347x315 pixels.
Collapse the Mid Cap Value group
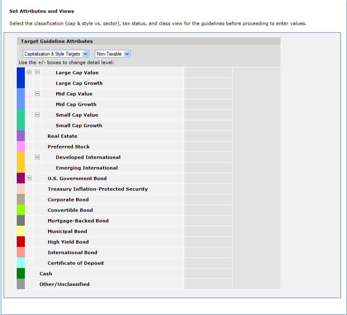(x=37, y=94)
